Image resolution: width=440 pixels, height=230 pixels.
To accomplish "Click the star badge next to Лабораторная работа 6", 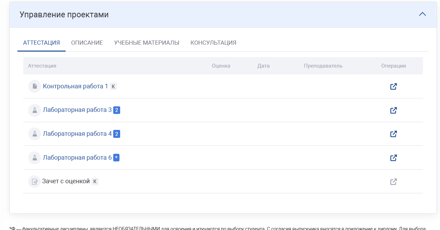I will pyautogui.click(x=116, y=158).
